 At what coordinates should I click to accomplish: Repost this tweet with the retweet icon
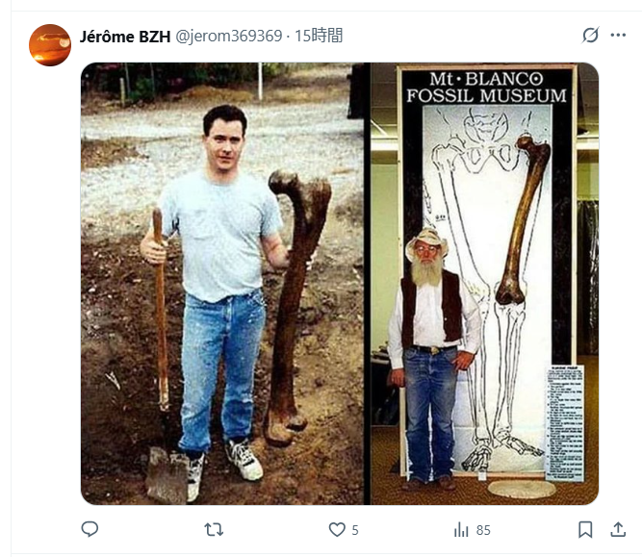coord(214,529)
